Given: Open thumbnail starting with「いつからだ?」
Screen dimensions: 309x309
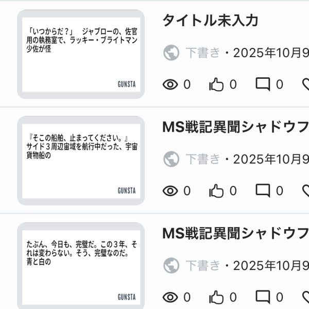Looking at the screenshot, I should click(x=81, y=54).
